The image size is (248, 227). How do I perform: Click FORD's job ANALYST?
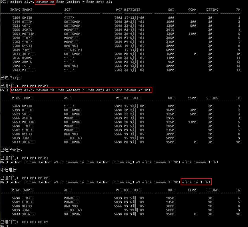(71, 66)
